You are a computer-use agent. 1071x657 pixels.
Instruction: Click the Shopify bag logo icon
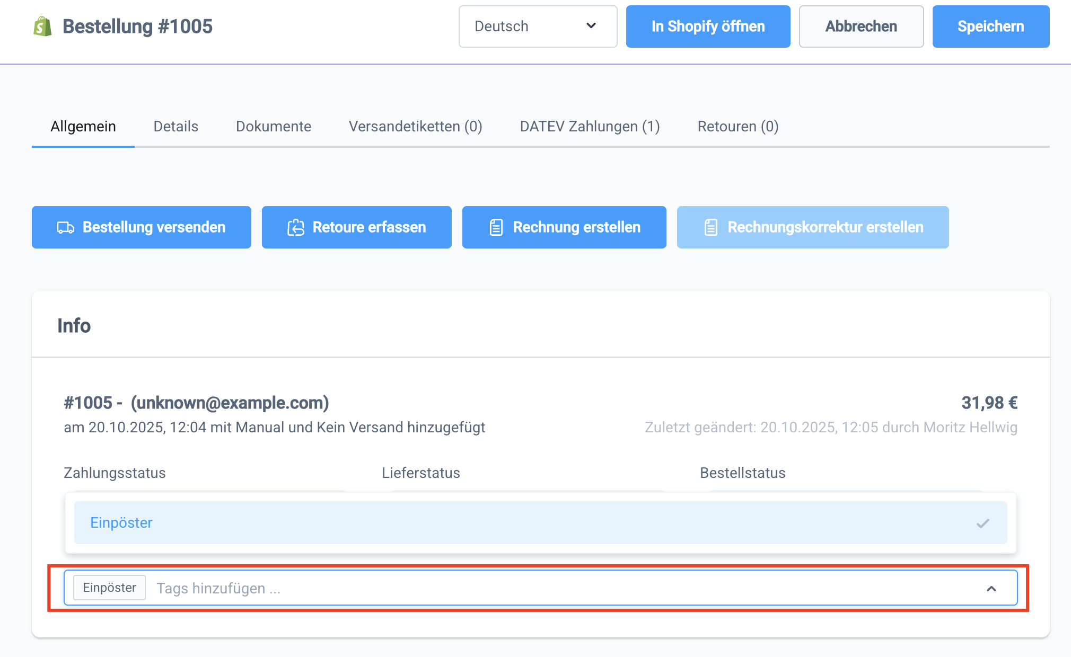(x=42, y=26)
